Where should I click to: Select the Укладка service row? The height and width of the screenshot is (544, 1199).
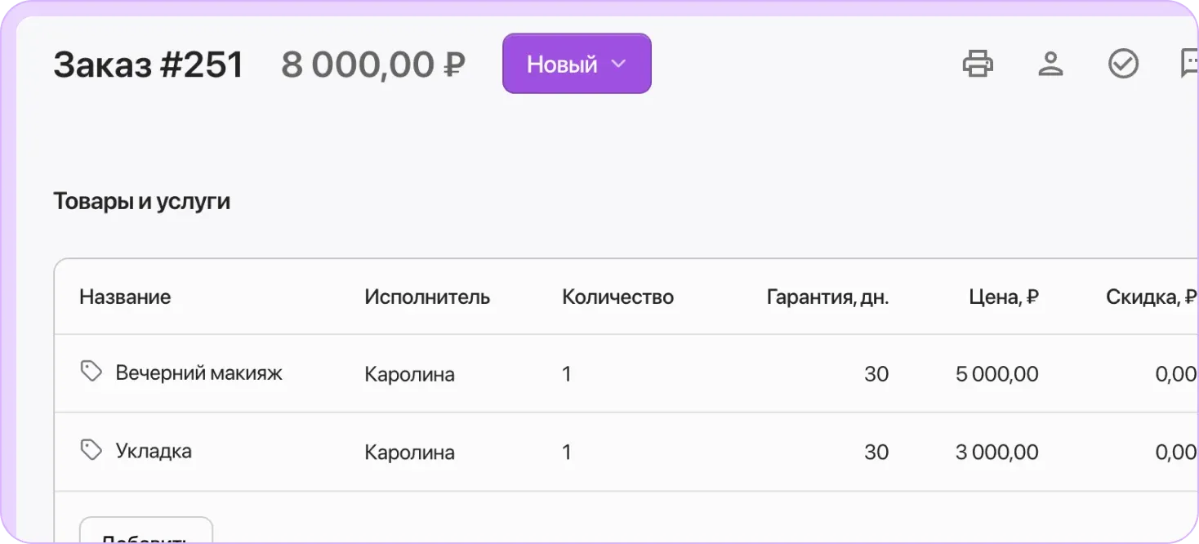(154, 450)
